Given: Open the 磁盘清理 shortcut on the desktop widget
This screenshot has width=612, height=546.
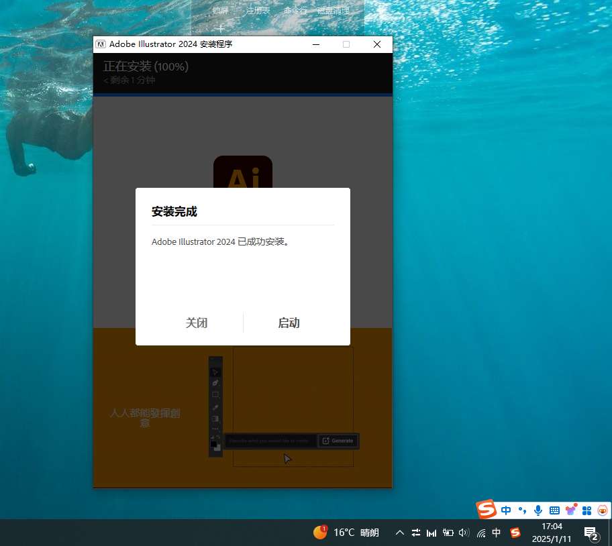Looking at the screenshot, I should coord(333,11).
